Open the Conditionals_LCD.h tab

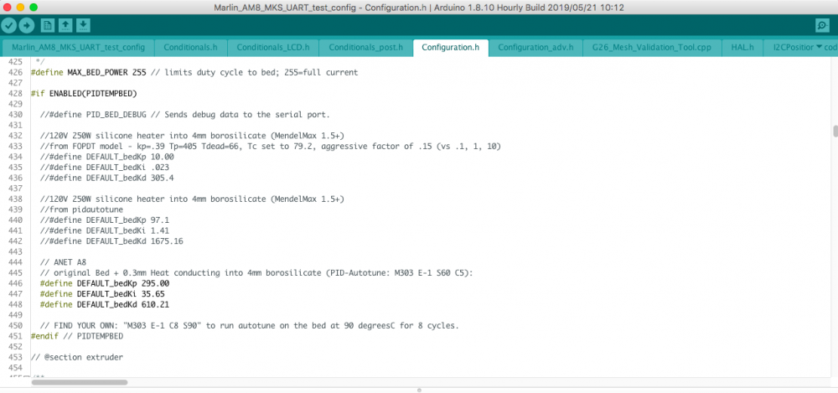pyautogui.click(x=273, y=47)
